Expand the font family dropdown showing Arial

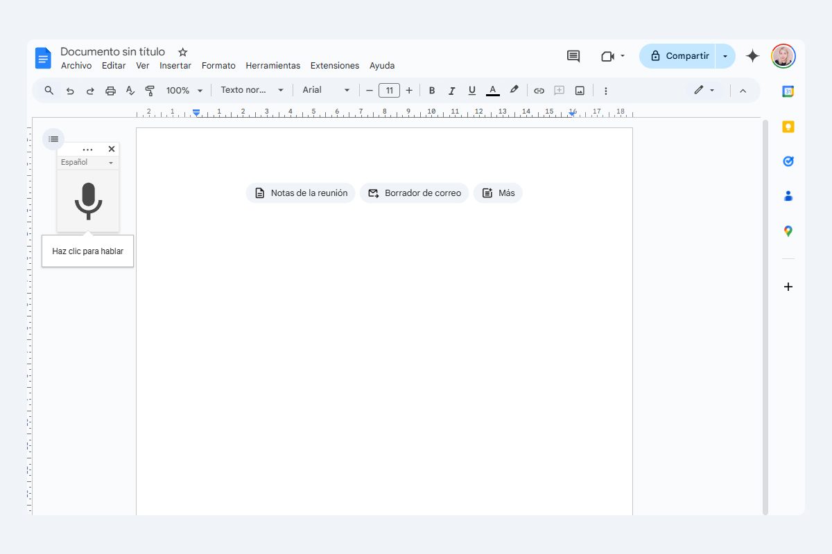pos(326,90)
